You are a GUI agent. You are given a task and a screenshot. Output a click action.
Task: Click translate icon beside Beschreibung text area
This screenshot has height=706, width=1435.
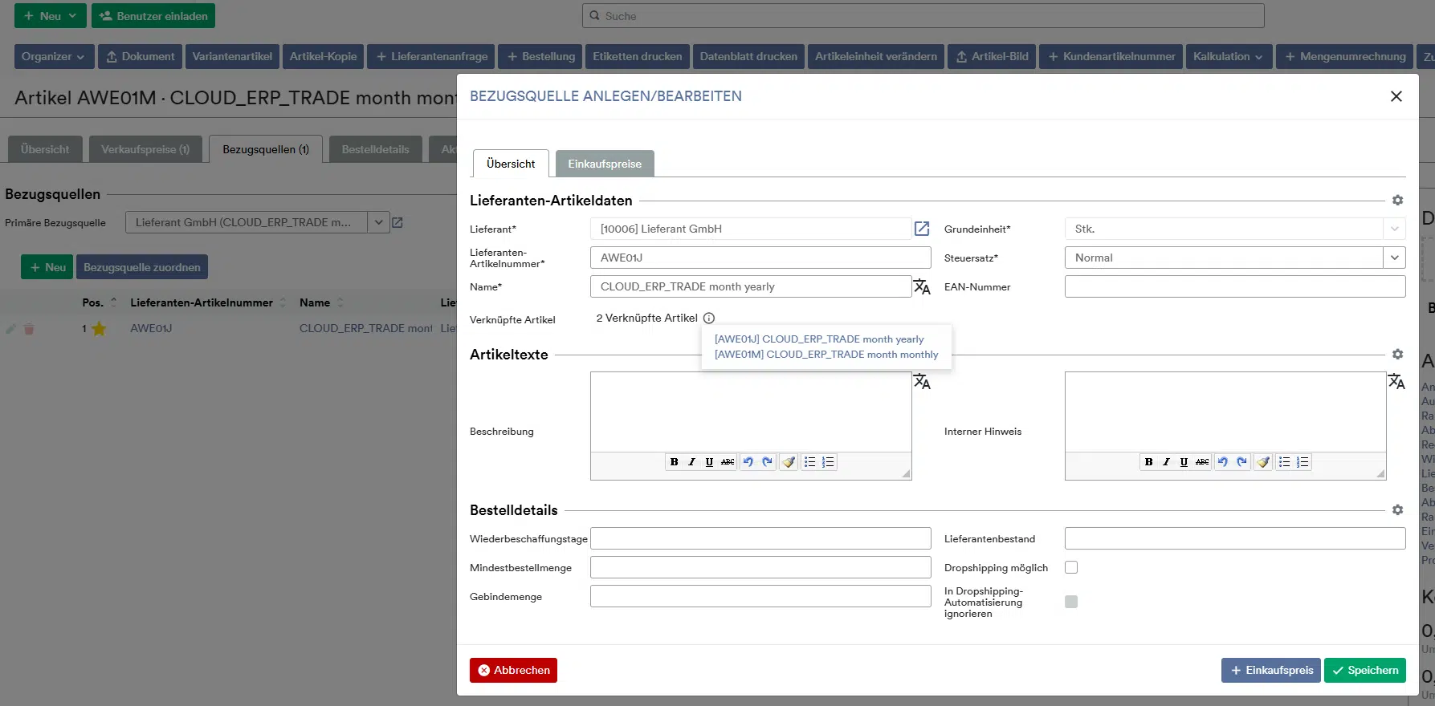click(922, 382)
